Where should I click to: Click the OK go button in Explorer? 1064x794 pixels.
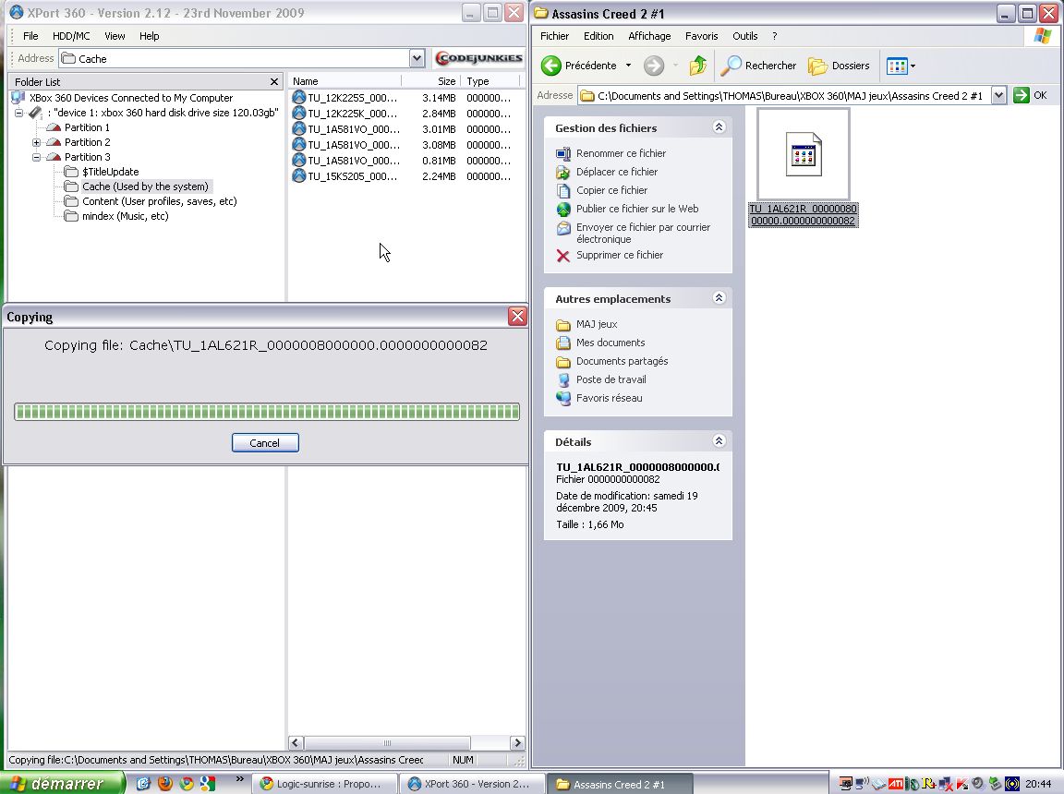1030,96
